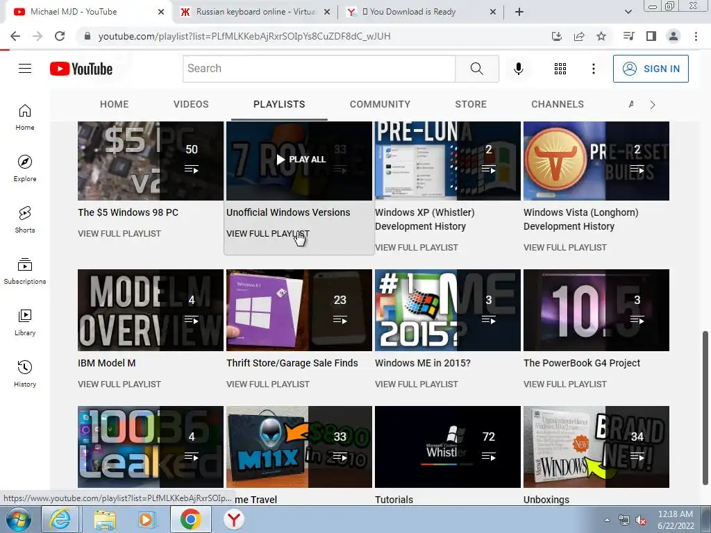Viewport: 711px width, 533px height.
Task: Play all Unofficial Windows Versions videos
Action: pos(301,160)
